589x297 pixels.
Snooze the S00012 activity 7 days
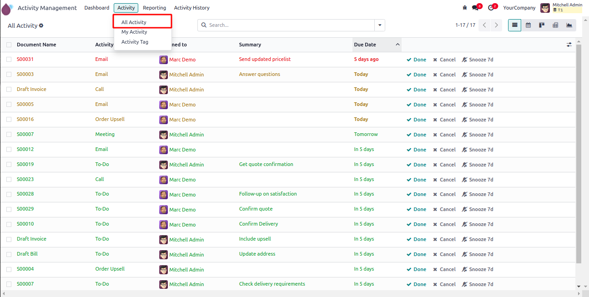coord(478,150)
